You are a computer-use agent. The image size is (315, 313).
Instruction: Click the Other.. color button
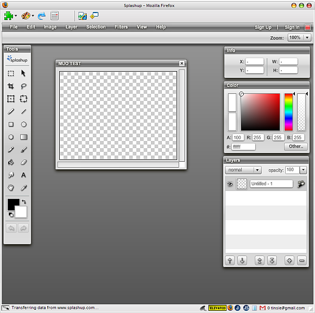tap(296, 146)
